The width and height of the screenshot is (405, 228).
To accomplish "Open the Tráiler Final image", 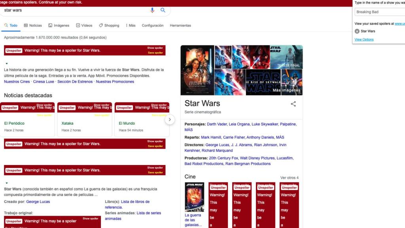I will pos(286,57).
